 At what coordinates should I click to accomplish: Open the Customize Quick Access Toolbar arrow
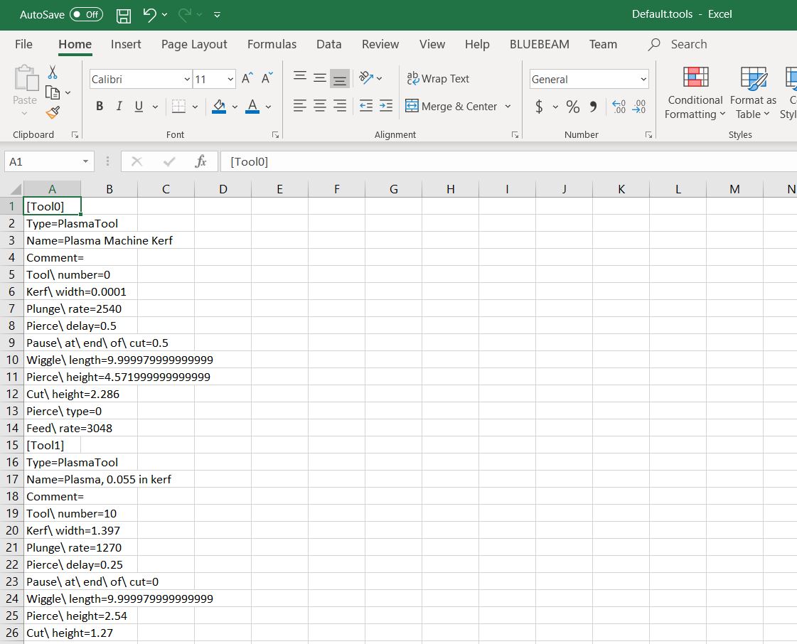[217, 15]
